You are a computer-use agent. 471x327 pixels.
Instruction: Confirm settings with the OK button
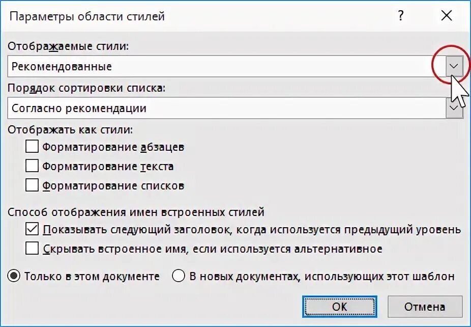339,307
